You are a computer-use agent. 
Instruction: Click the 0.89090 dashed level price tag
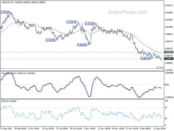coord(169,52)
